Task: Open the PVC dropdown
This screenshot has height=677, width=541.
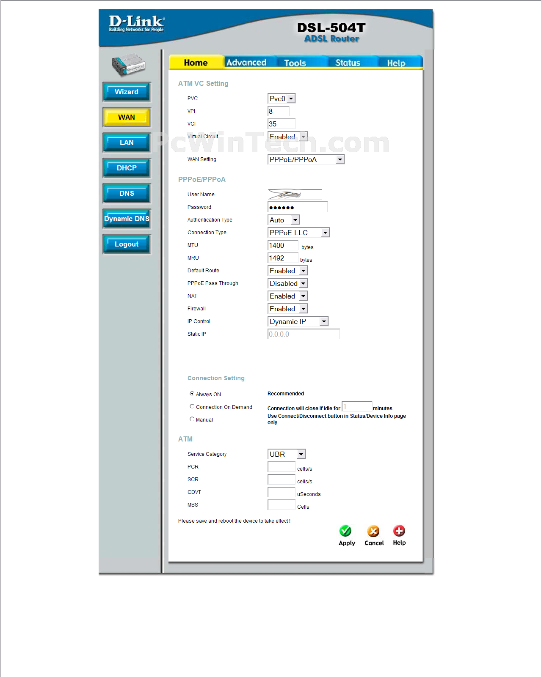Action: [282, 99]
